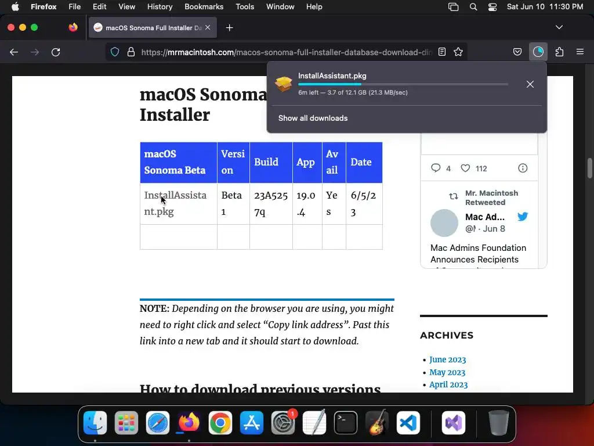Open the Help menu
This screenshot has width=594, height=446.
[x=314, y=7]
